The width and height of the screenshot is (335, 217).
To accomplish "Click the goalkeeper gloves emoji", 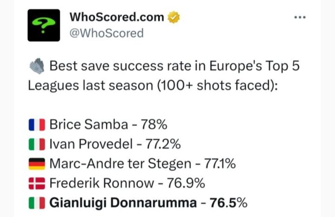I will pos(36,67).
